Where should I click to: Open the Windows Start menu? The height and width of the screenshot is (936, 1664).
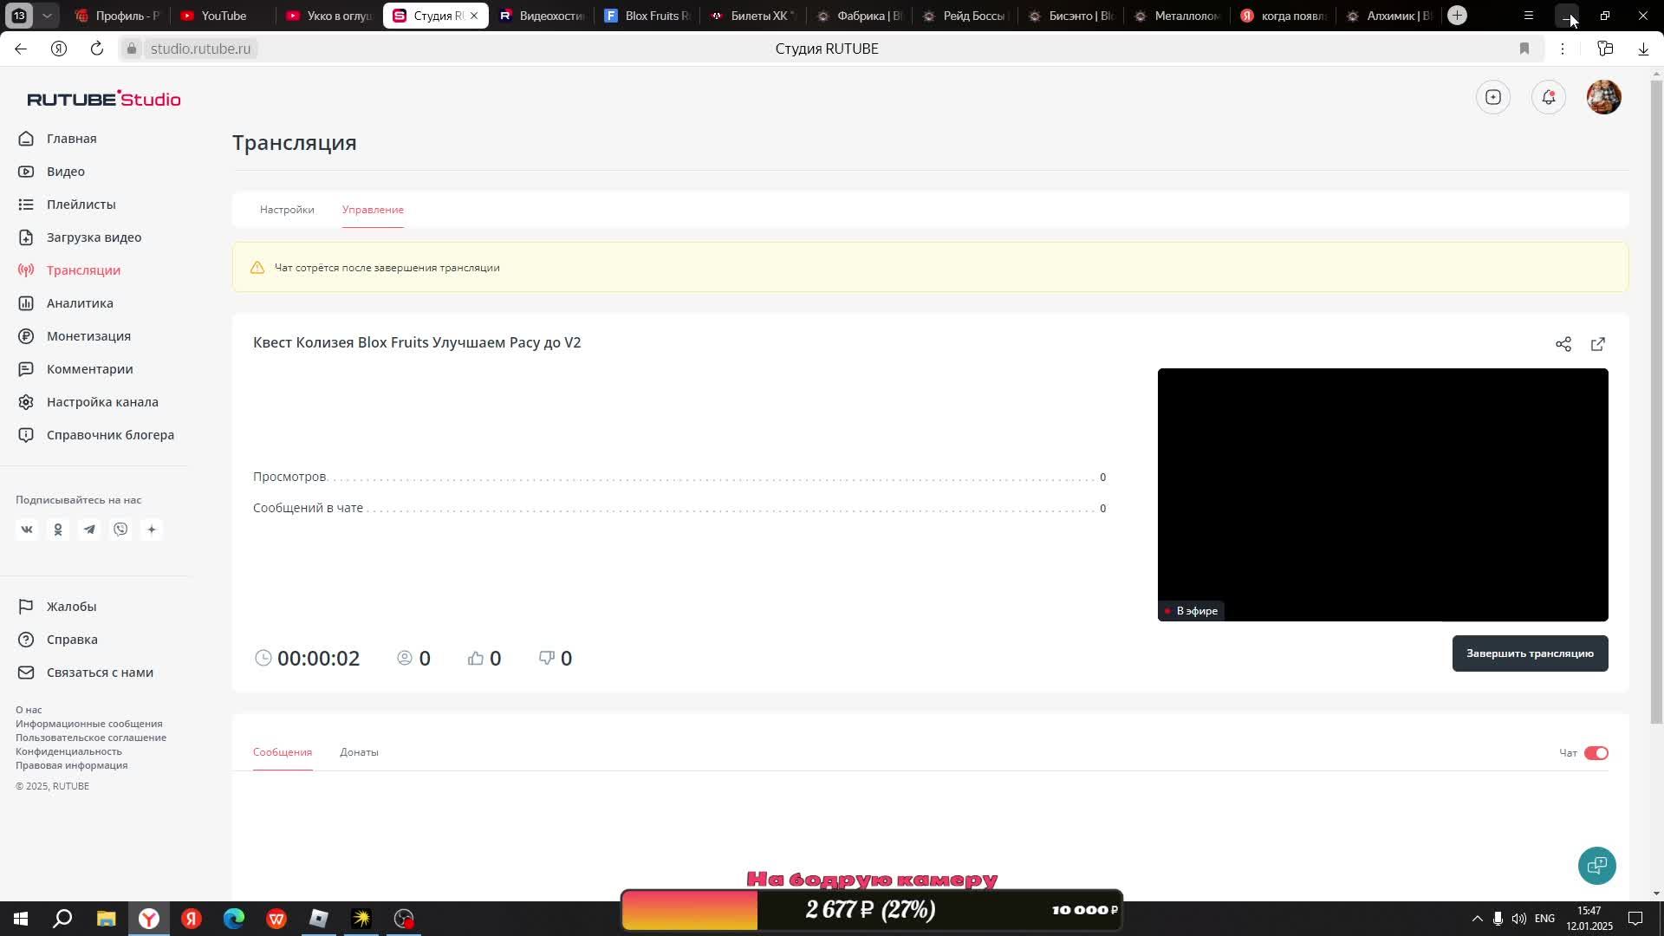(x=21, y=919)
